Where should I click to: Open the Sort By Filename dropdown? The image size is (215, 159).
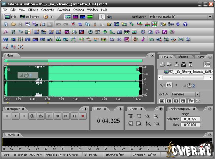[185, 94]
